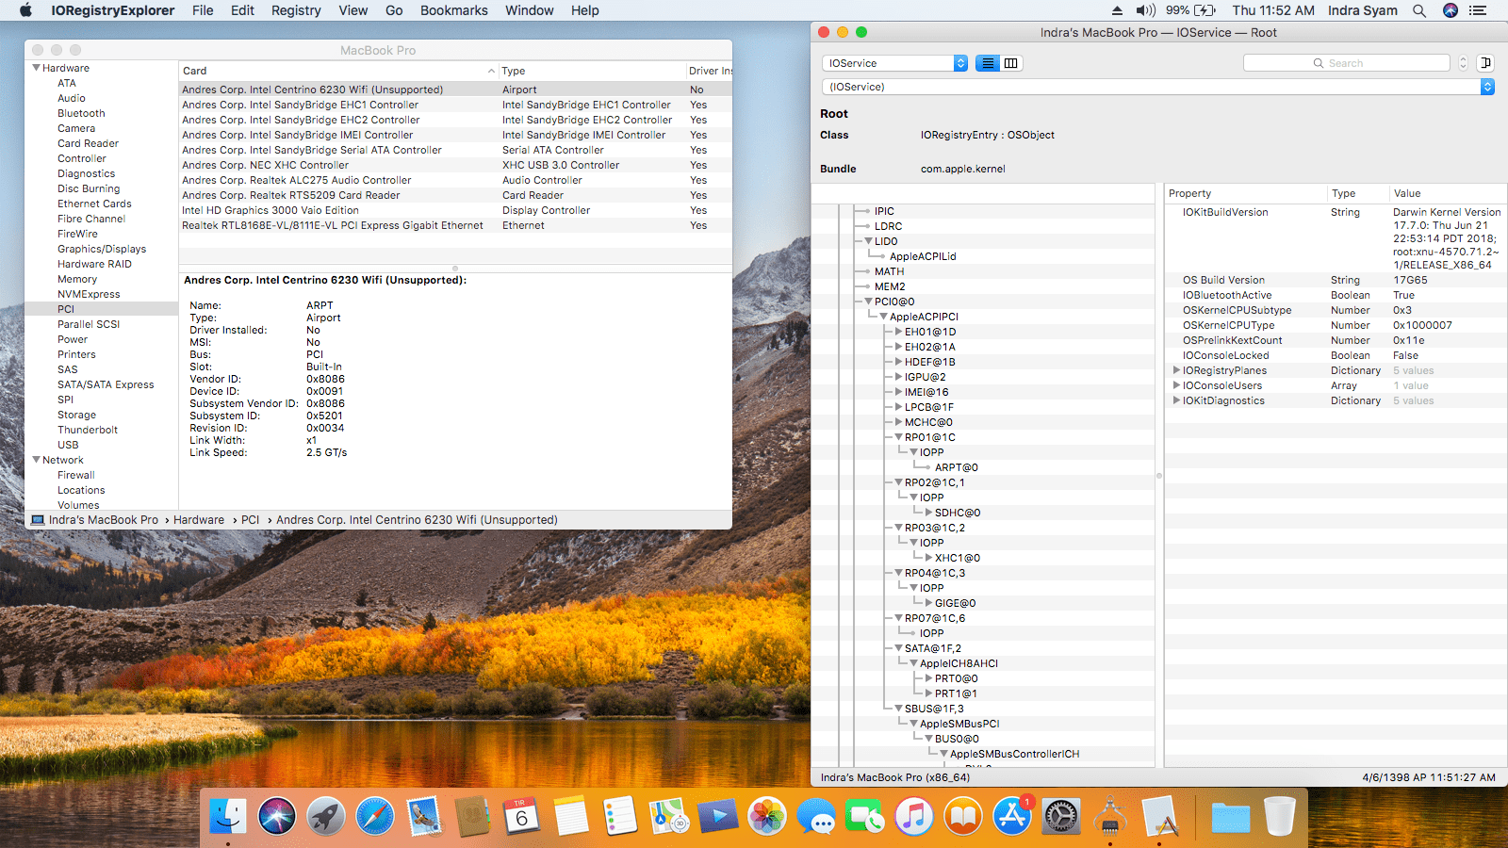Open iBooks app in Dock
Image resolution: width=1508 pixels, height=848 pixels.
963,816
